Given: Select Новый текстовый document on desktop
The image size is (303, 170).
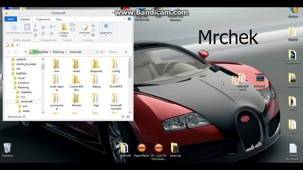Looking at the screenshot, I should point(293,152).
